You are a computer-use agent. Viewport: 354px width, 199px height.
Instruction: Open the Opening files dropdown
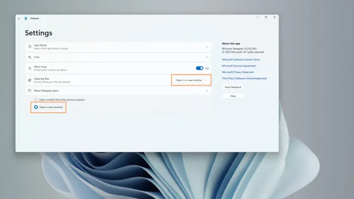(191, 80)
